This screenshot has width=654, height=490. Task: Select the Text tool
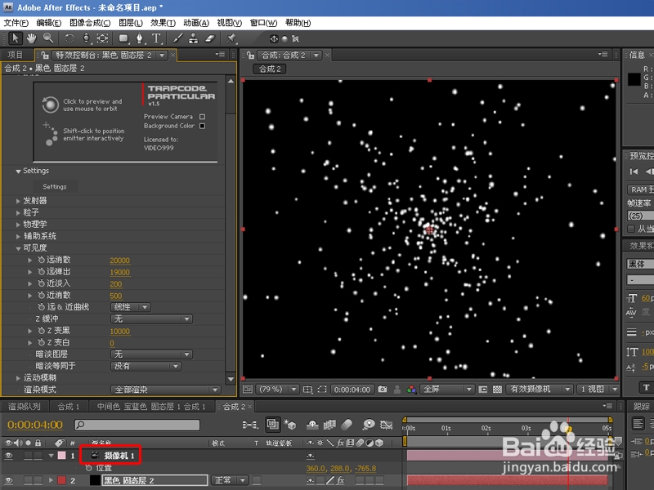pyautogui.click(x=156, y=38)
